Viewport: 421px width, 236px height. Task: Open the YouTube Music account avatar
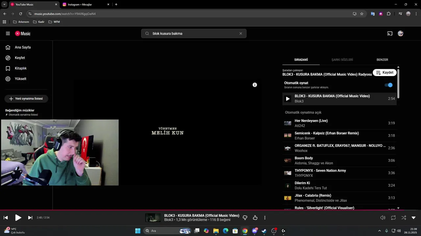[401, 33]
